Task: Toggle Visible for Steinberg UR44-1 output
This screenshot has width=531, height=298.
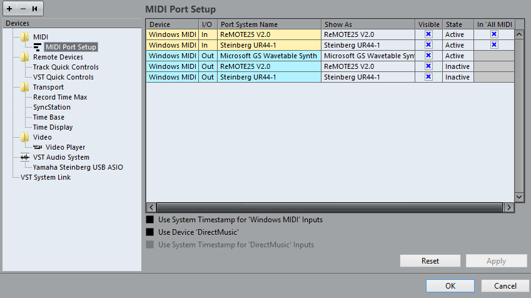Action: pyautogui.click(x=428, y=76)
